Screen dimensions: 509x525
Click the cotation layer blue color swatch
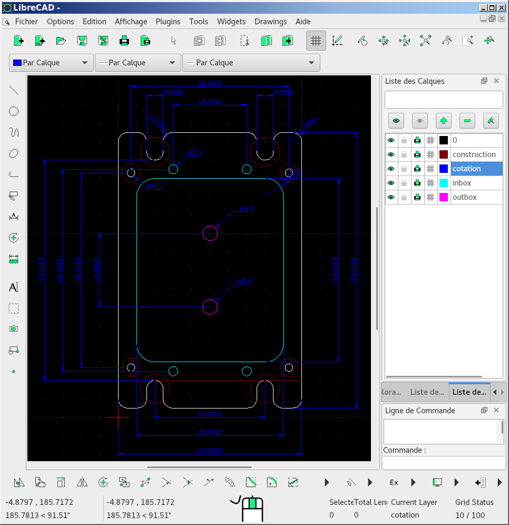click(x=444, y=169)
